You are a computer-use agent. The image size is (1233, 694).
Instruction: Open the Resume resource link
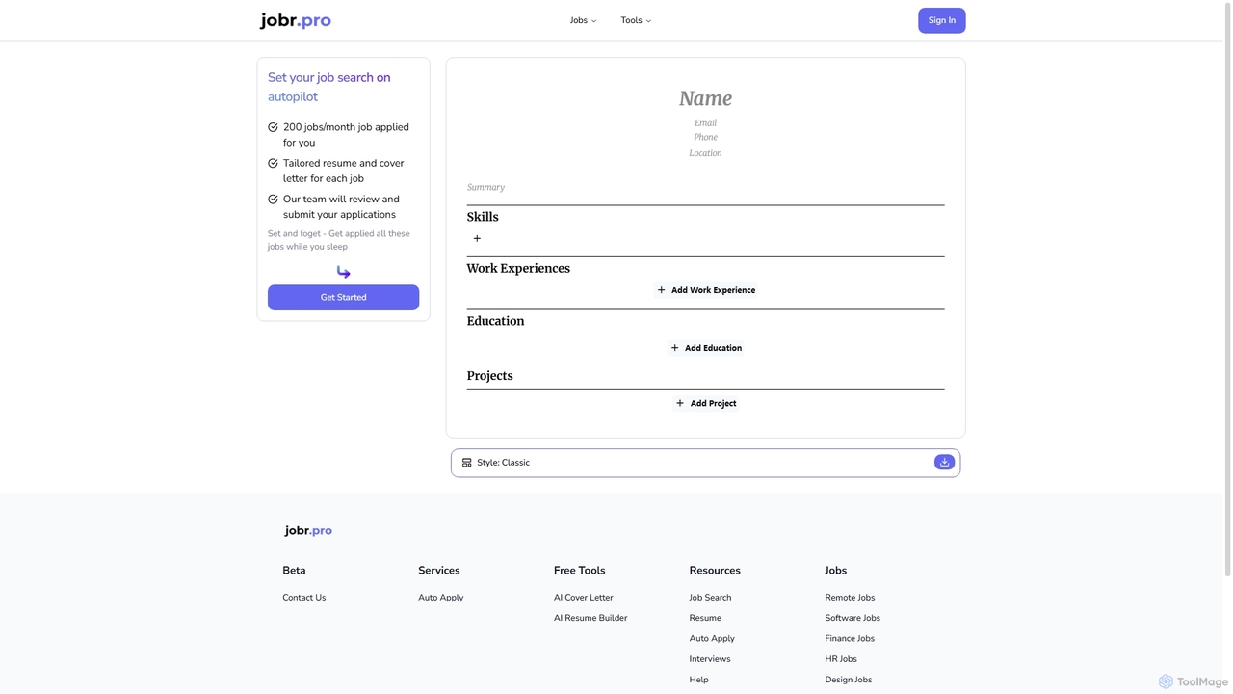(x=705, y=618)
